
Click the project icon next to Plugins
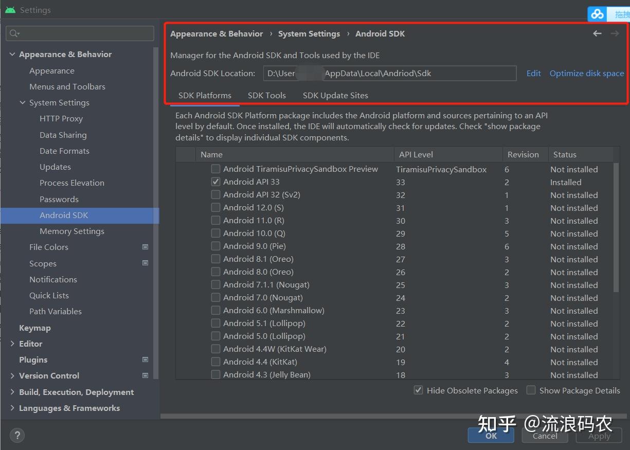pos(145,359)
